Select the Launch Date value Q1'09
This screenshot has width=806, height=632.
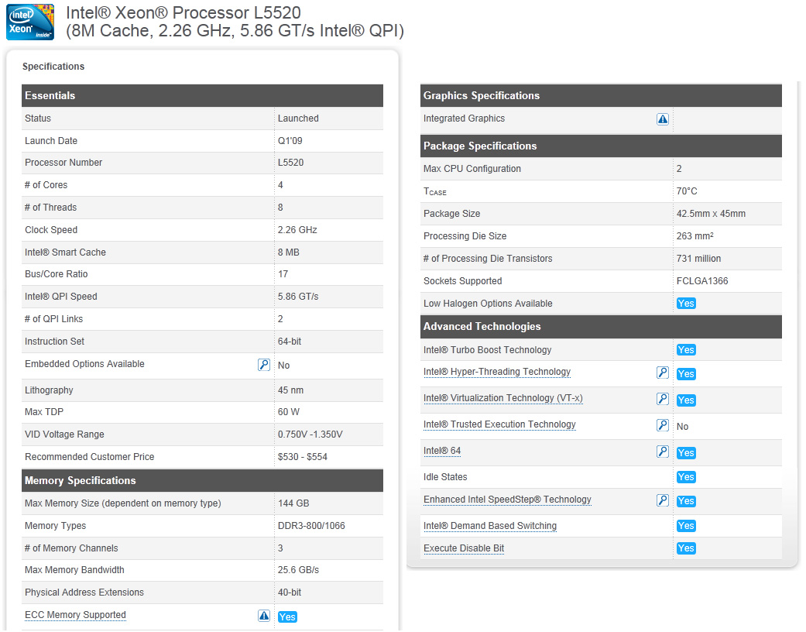(290, 141)
